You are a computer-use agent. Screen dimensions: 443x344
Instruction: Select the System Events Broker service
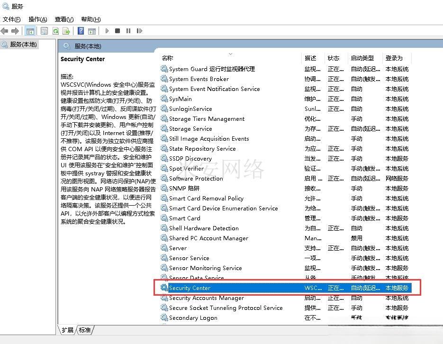(199, 79)
